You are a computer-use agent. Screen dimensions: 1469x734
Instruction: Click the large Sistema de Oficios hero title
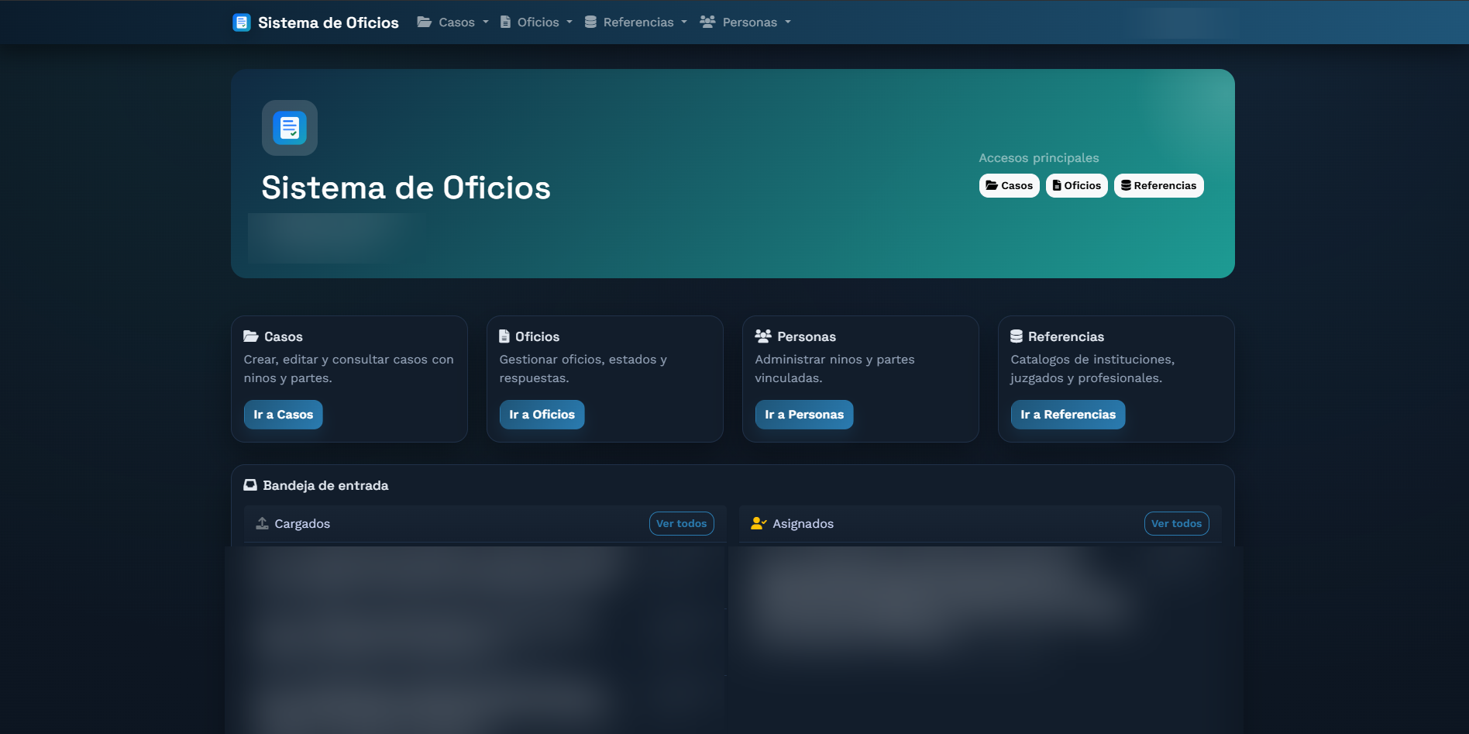click(x=406, y=188)
